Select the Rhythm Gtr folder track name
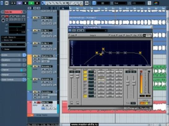Viewport: 169px width, 126px height. tap(47, 56)
